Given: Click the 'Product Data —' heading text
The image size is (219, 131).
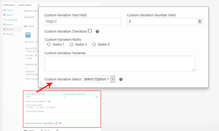Looking at the screenshot, I should (x=10, y=5).
